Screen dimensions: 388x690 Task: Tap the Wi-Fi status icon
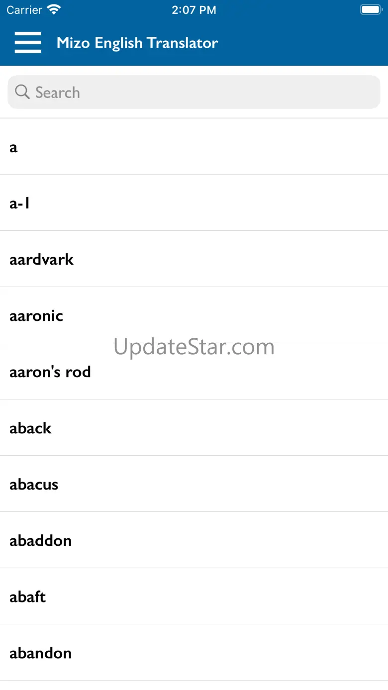click(x=54, y=9)
